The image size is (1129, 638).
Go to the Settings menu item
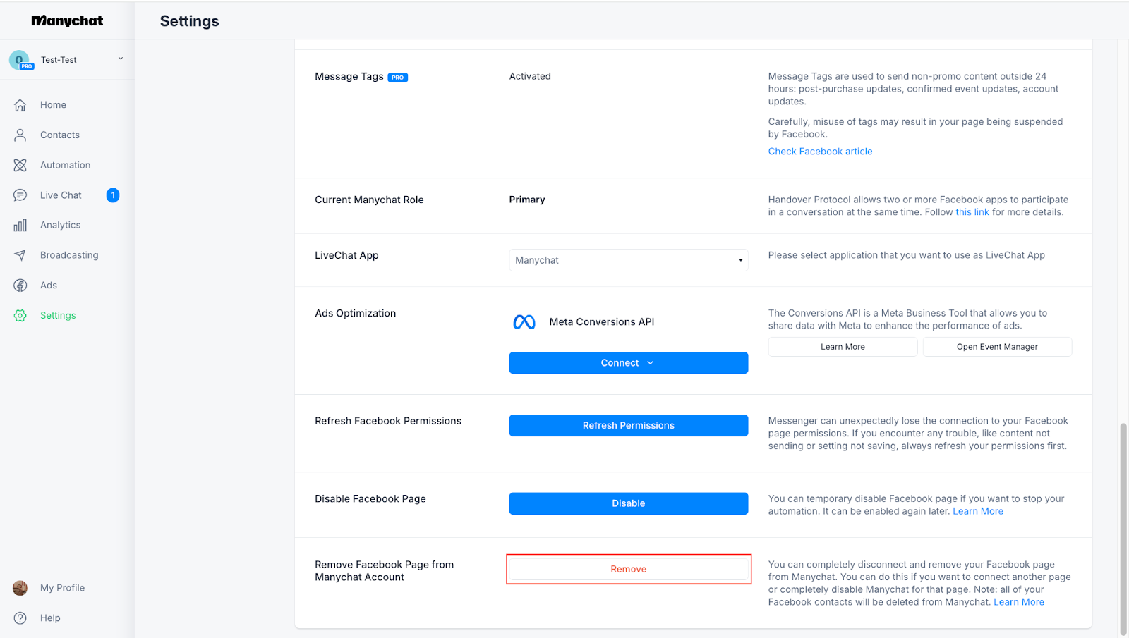pyautogui.click(x=58, y=316)
